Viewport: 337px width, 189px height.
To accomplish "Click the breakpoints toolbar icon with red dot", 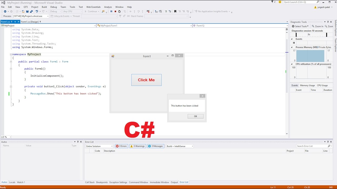I will point(148,12).
